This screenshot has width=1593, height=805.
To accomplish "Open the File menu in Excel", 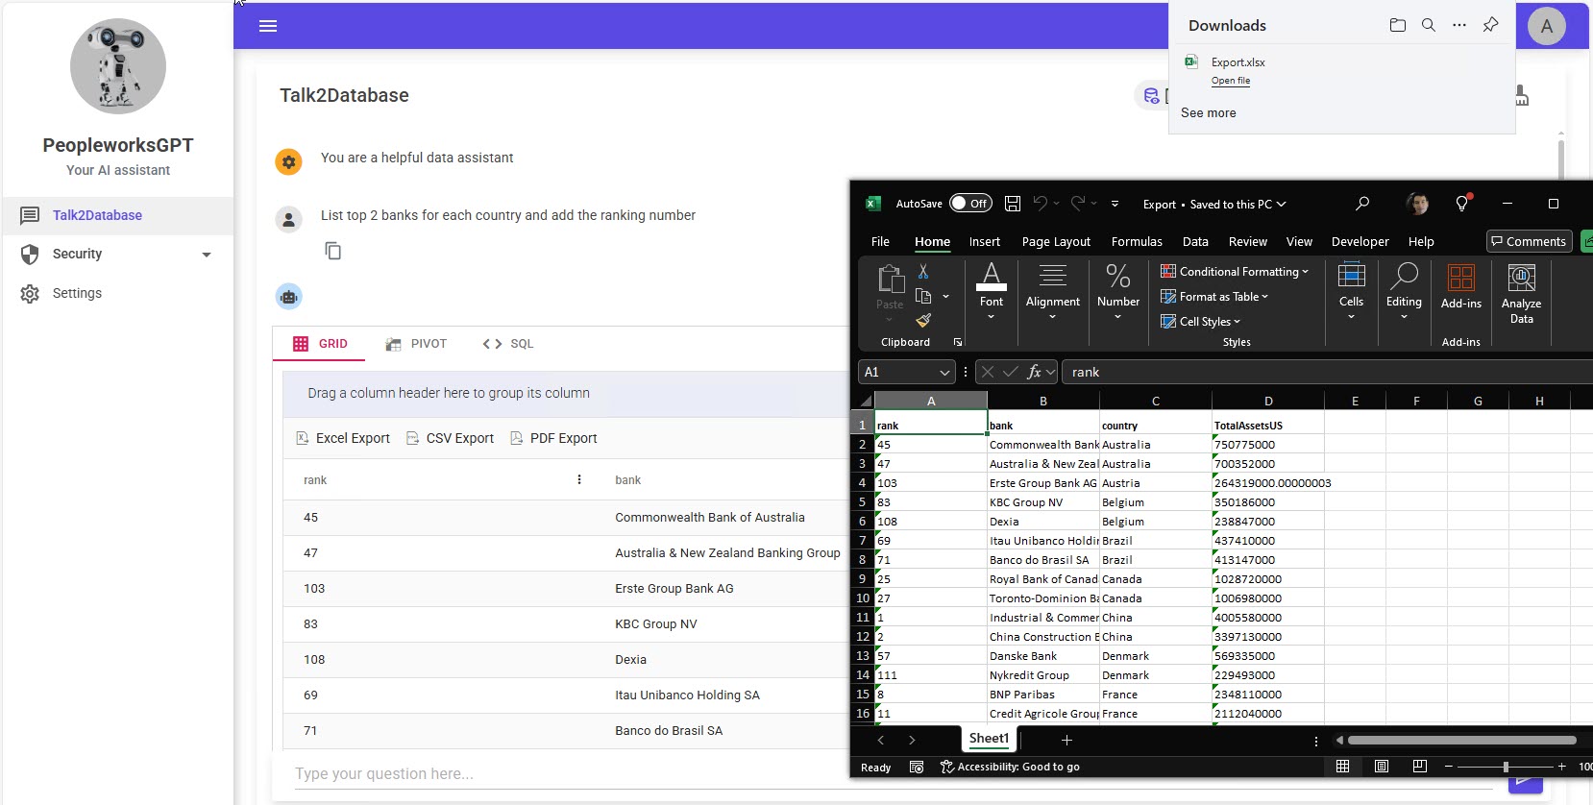I will 880,242.
